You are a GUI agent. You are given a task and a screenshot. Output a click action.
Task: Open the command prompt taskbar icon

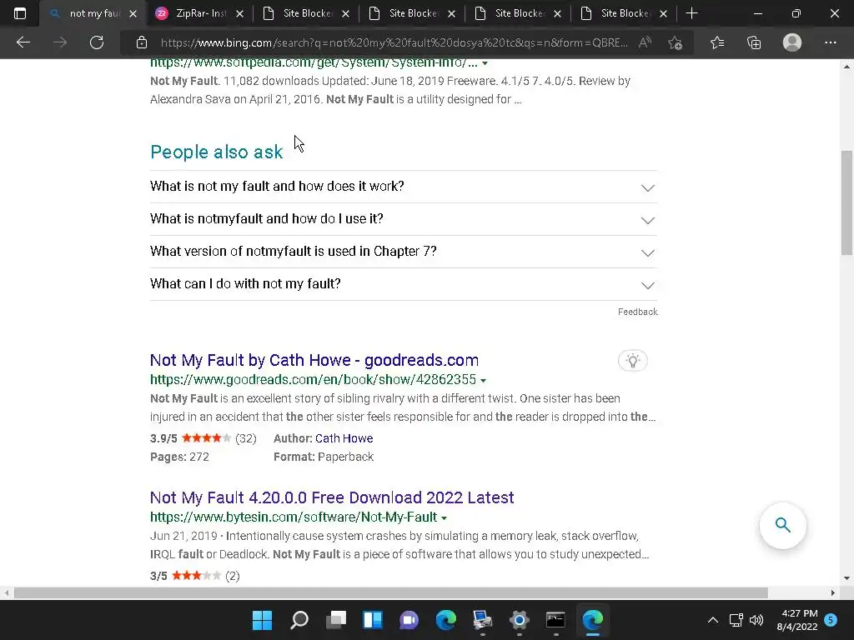coord(555,620)
